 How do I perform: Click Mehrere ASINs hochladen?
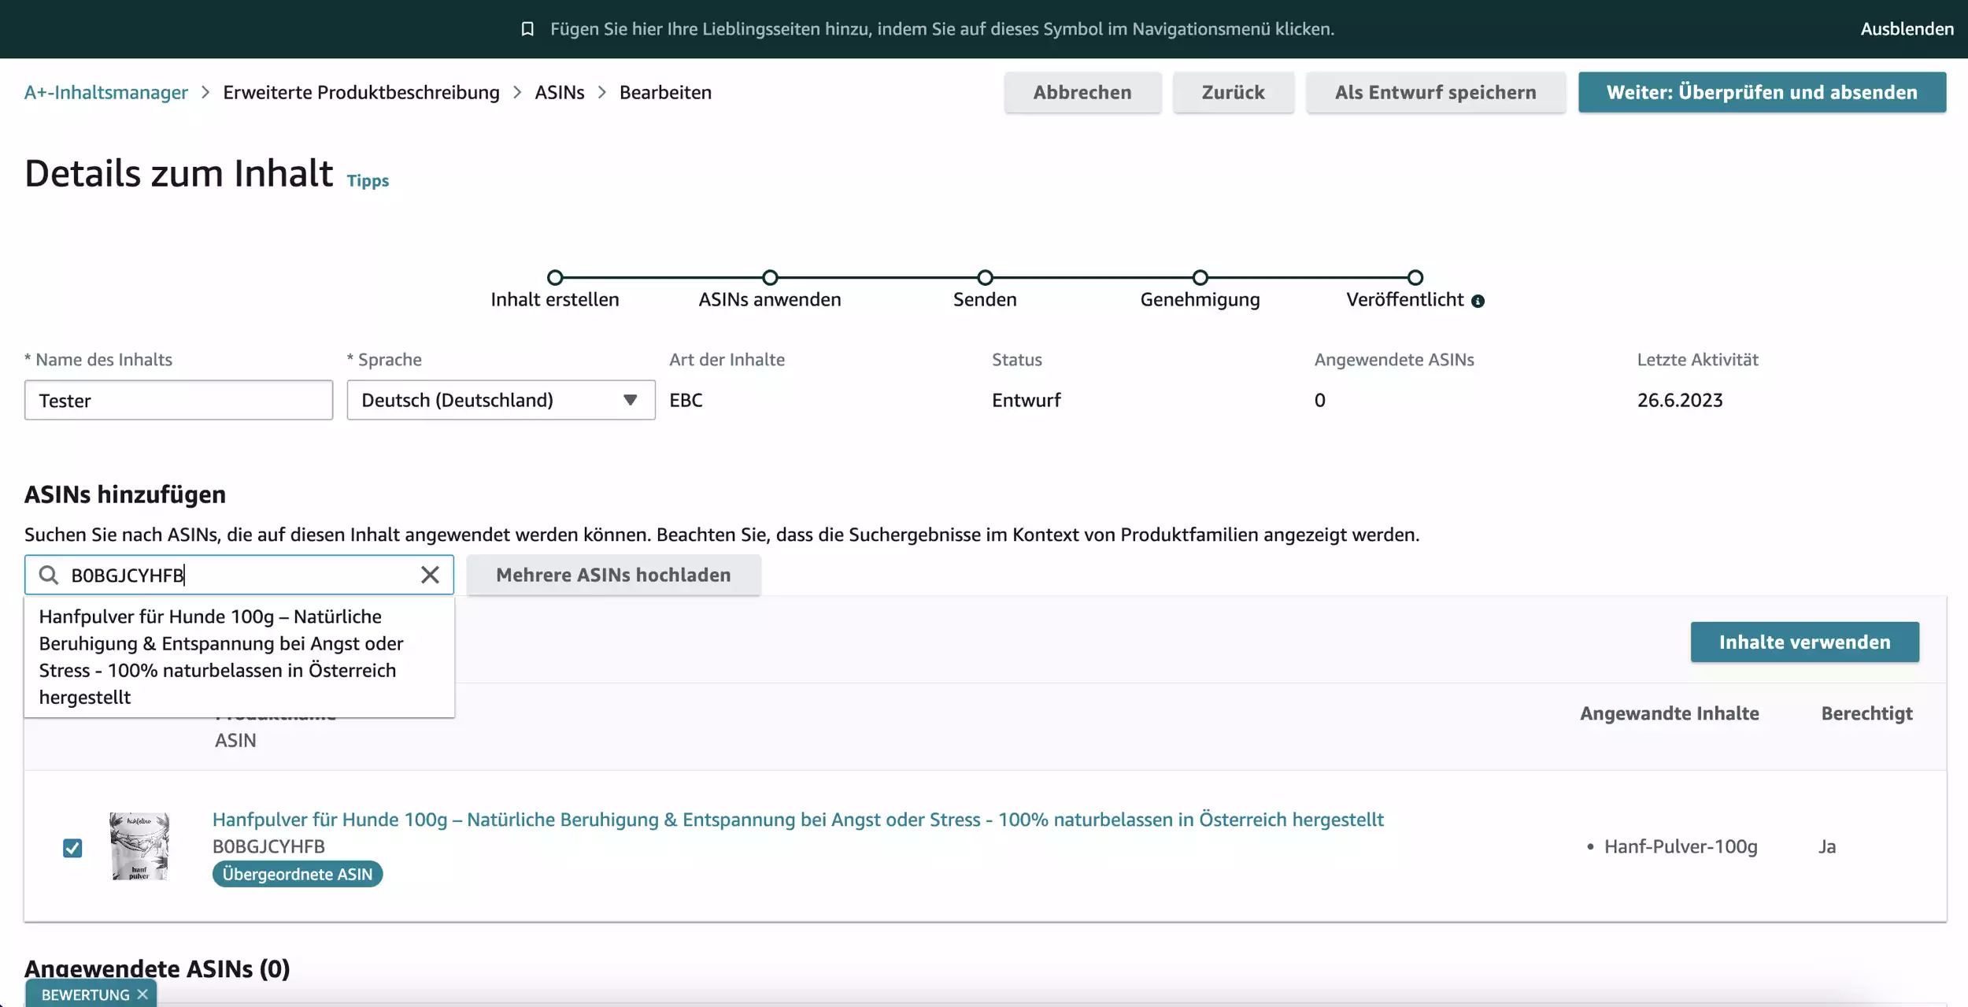613,575
